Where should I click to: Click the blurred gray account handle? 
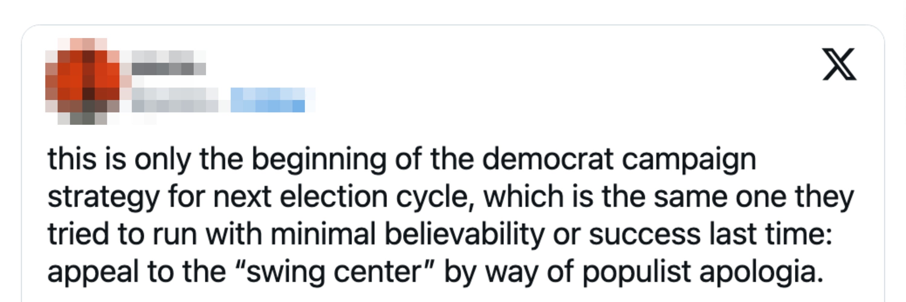(x=175, y=100)
